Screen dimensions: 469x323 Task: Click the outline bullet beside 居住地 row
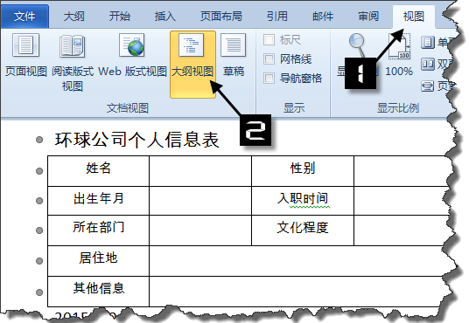39,261
